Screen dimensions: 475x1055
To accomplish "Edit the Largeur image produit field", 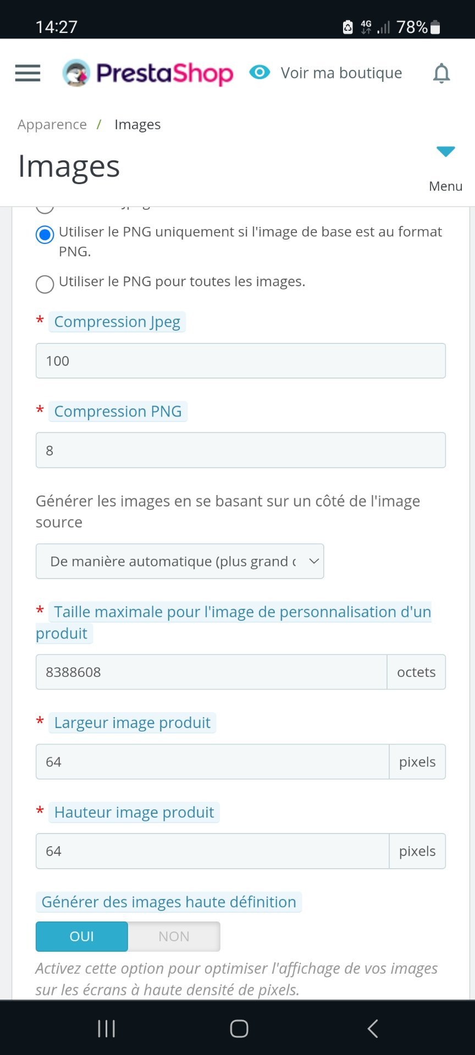I will 212,762.
